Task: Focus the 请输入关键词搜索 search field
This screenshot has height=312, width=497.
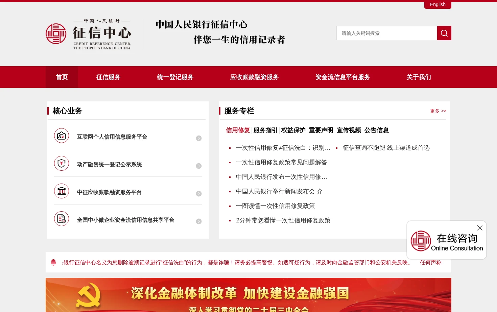Action: (x=387, y=33)
